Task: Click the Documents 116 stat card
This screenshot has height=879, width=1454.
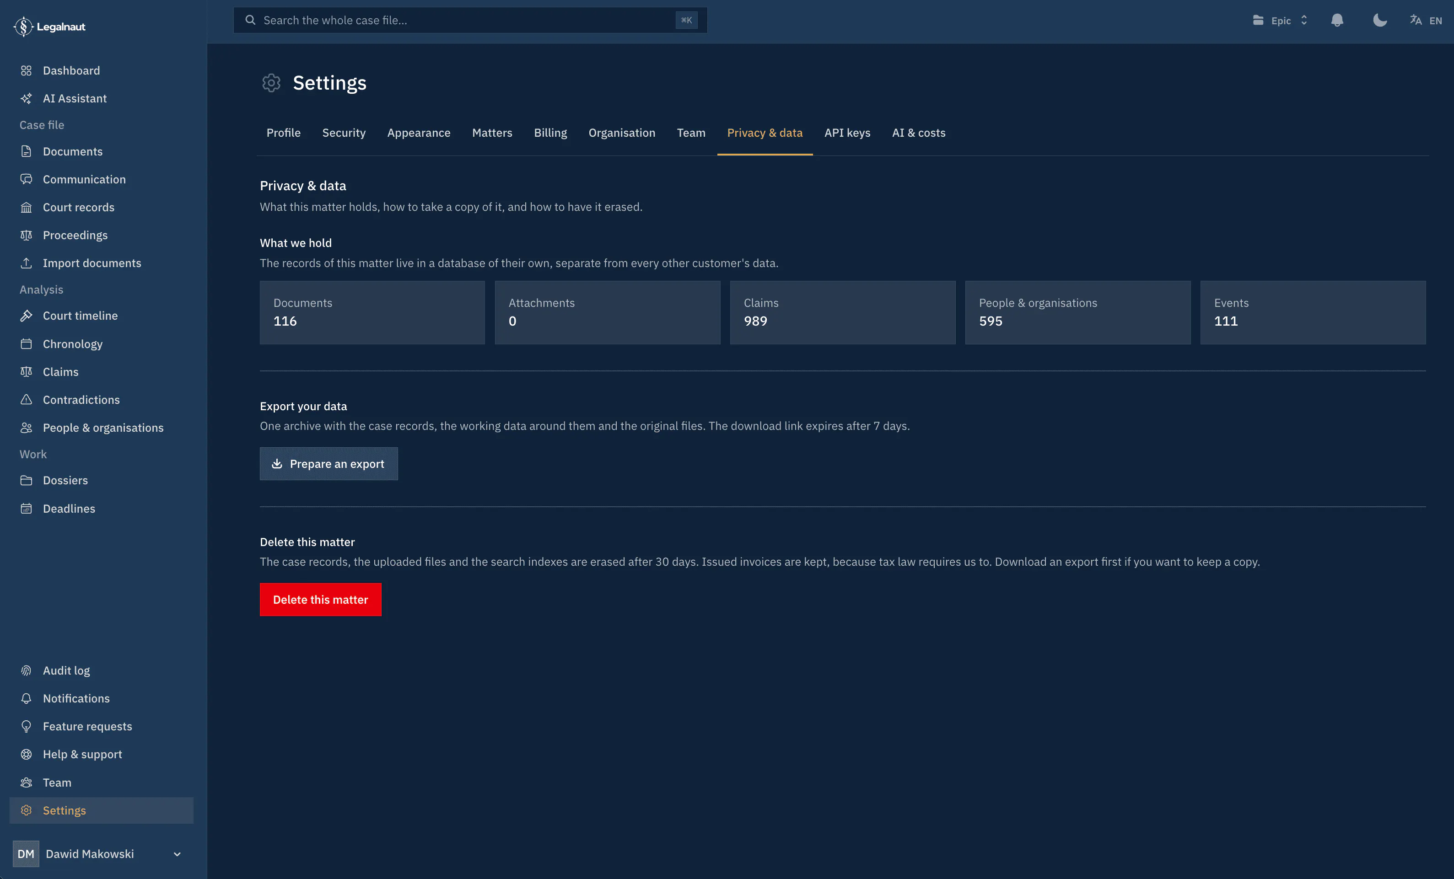Action: click(x=372, y=313)
